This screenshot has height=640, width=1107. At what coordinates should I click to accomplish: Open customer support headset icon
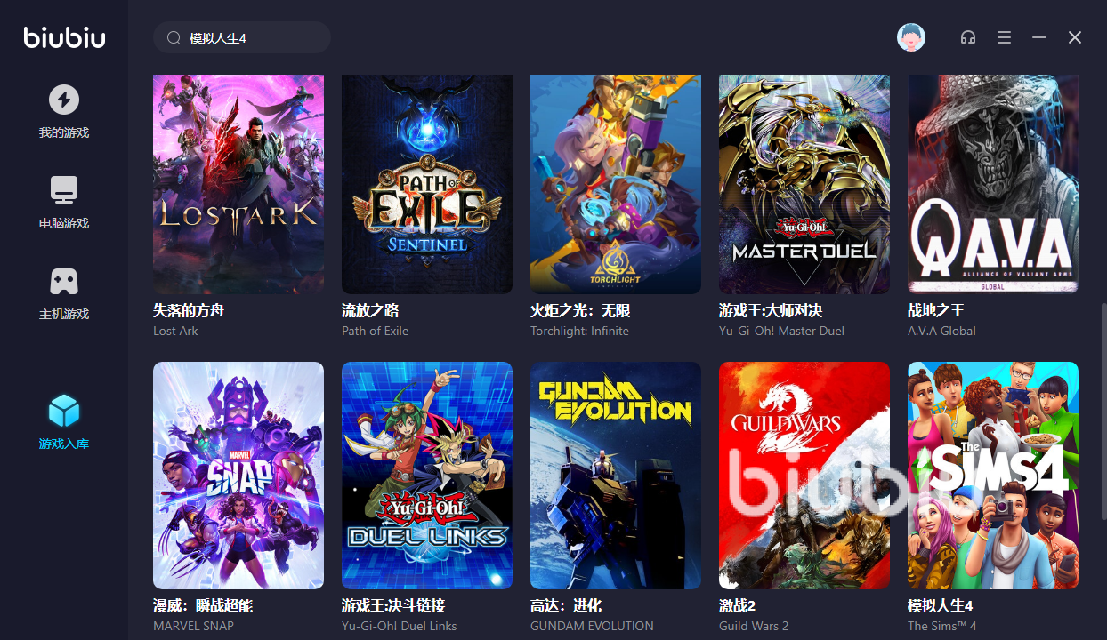(968, 37)
